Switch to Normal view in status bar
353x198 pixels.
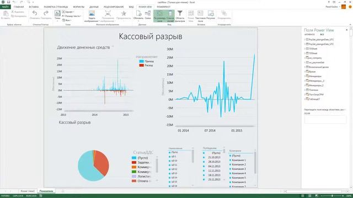coord(303,196)
